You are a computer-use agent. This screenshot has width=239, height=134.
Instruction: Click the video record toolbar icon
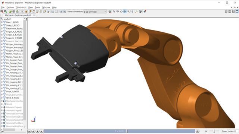pyautogui.click(x=145, y=12)
